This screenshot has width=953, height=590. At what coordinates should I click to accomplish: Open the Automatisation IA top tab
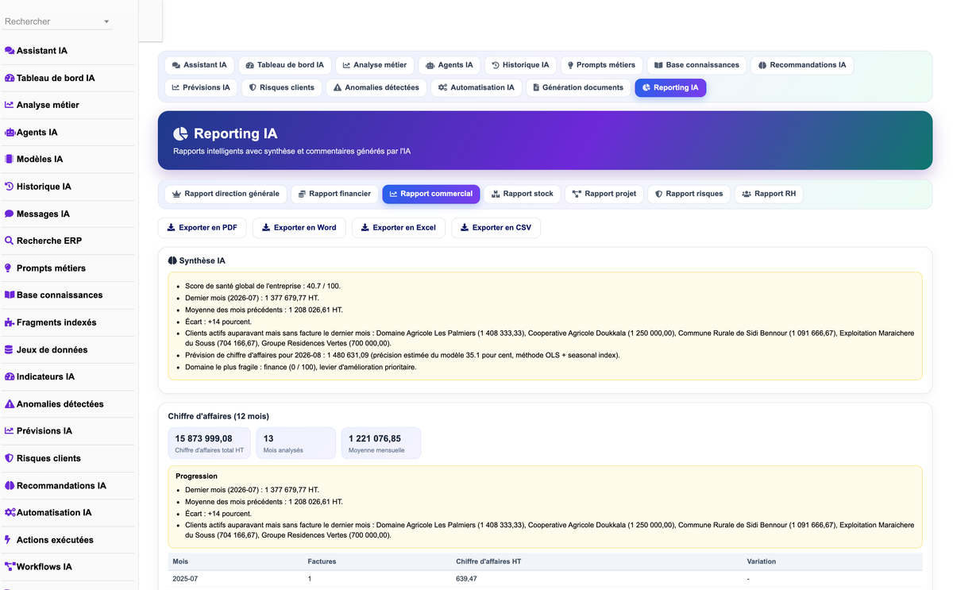476,87
